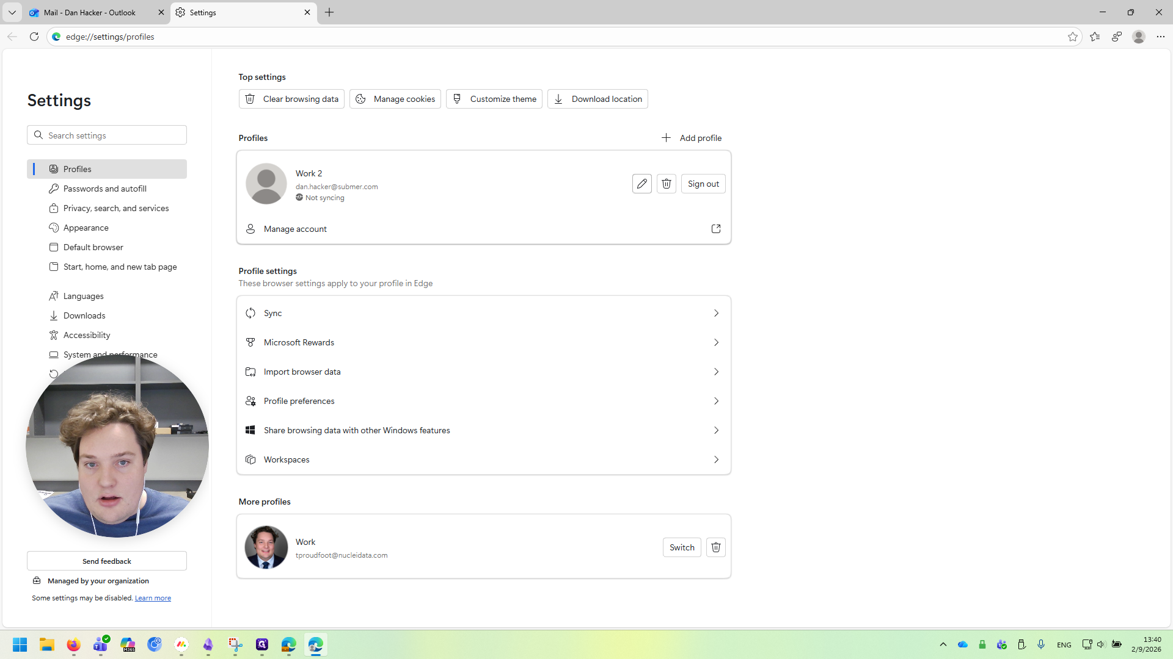
Task: Open Start, home, and new tab page
Action: (x=107, y=267)
